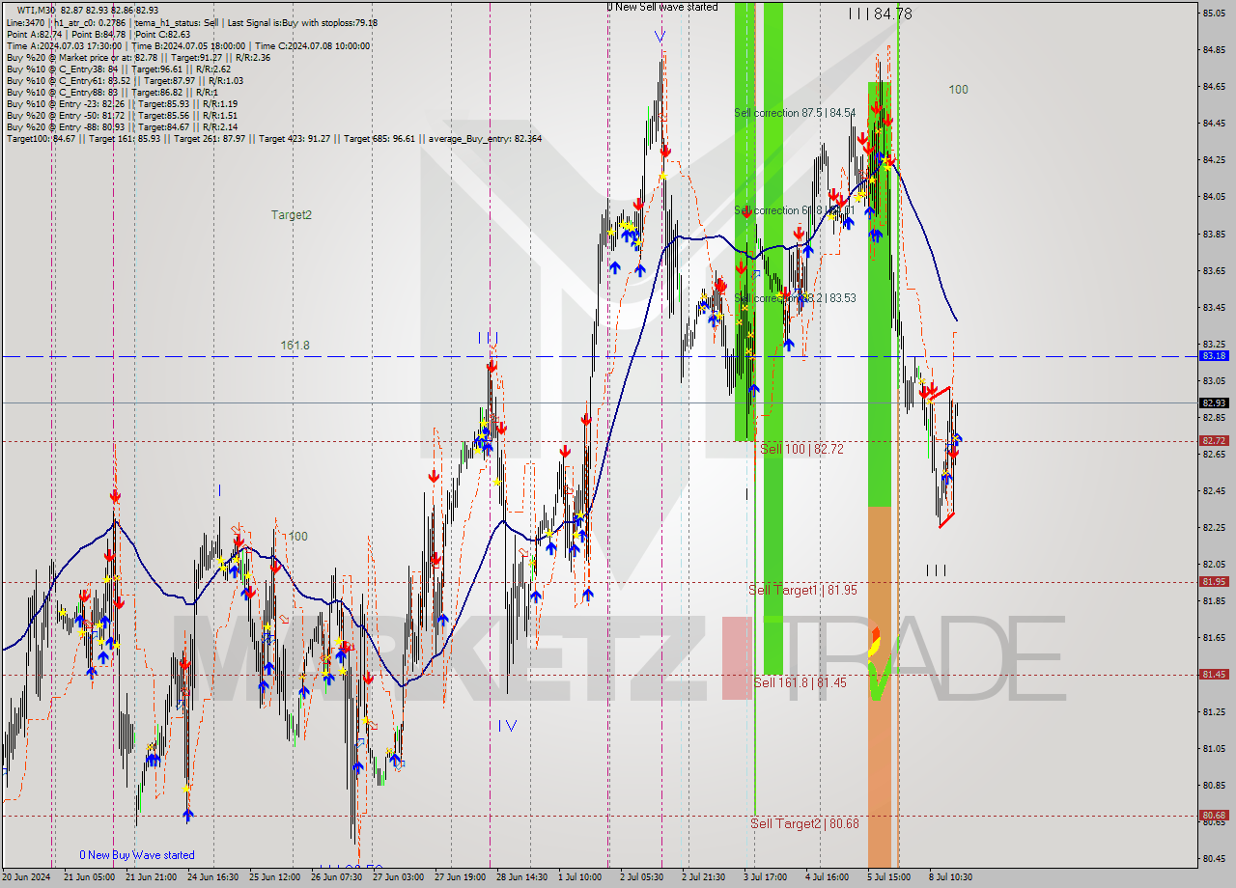Image resolution: width=1236 pixels, height=888 pixels.
Task: Click the "WTI,M30" chart title text
Action: pos(38,10)
